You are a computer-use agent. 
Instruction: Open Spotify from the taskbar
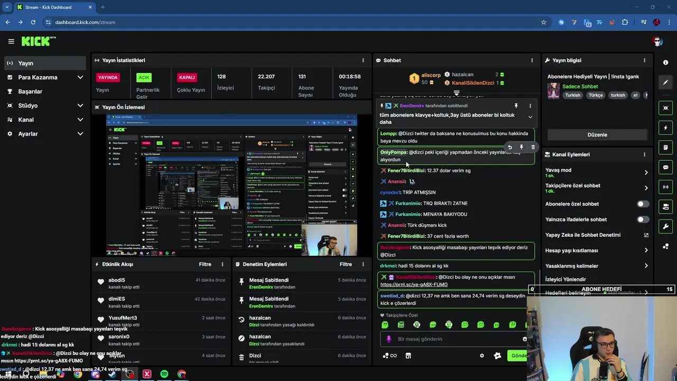tap(164, 374)
